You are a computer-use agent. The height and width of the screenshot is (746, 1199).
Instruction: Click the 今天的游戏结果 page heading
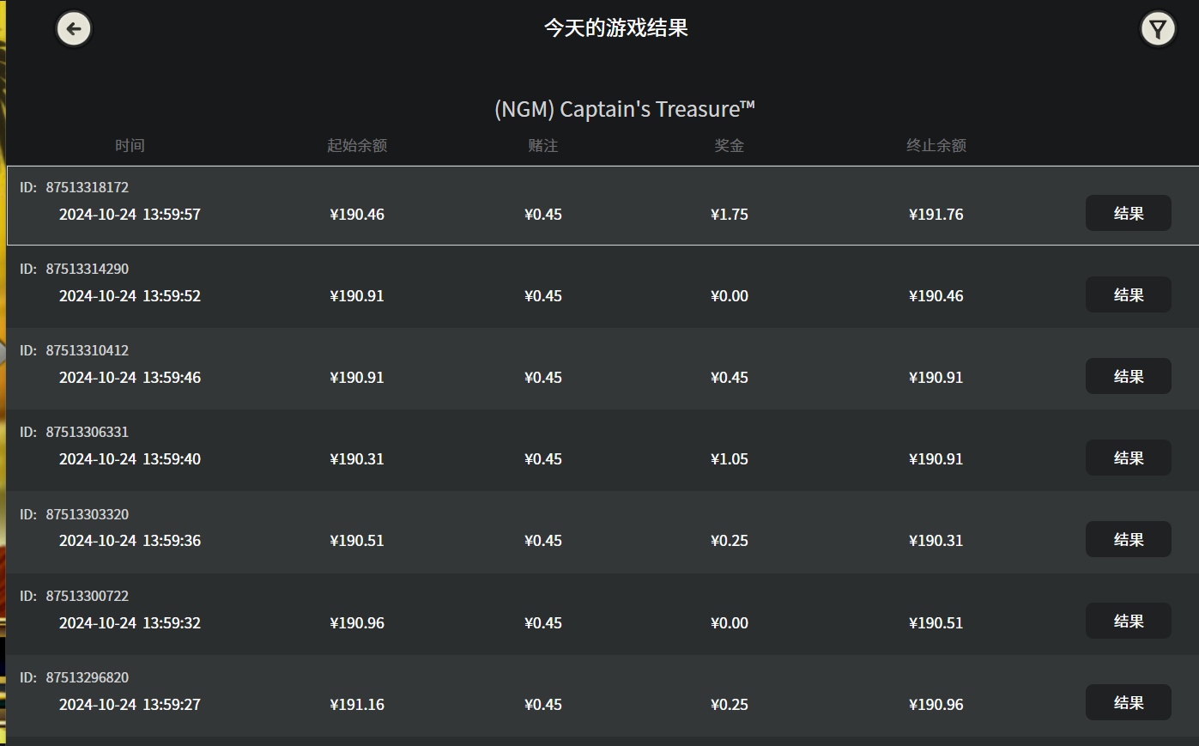(615, 28)
